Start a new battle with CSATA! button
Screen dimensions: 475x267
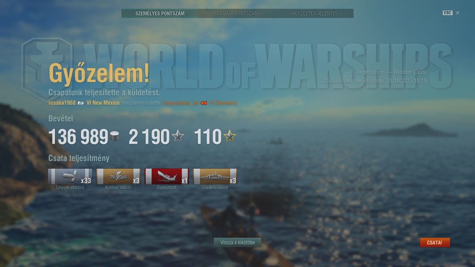point(435,243)
